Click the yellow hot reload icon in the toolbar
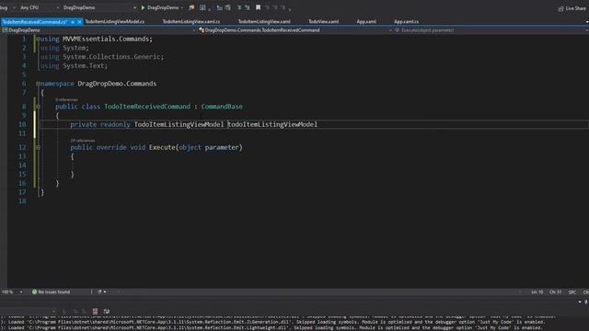This screenshot has height=331, width=589. [191, 7]
